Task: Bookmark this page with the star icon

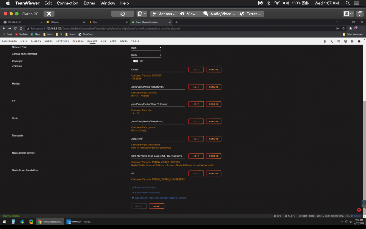Action: [x=343, y=29]
